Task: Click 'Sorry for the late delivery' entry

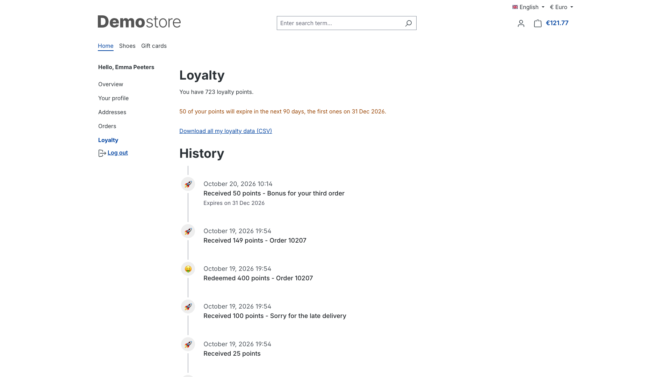Action: pyautogui.click(x=275, y=316)
